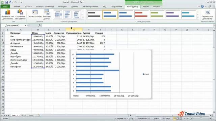
Task: Select bar 6 in the chart
Action: click(98, 71)
